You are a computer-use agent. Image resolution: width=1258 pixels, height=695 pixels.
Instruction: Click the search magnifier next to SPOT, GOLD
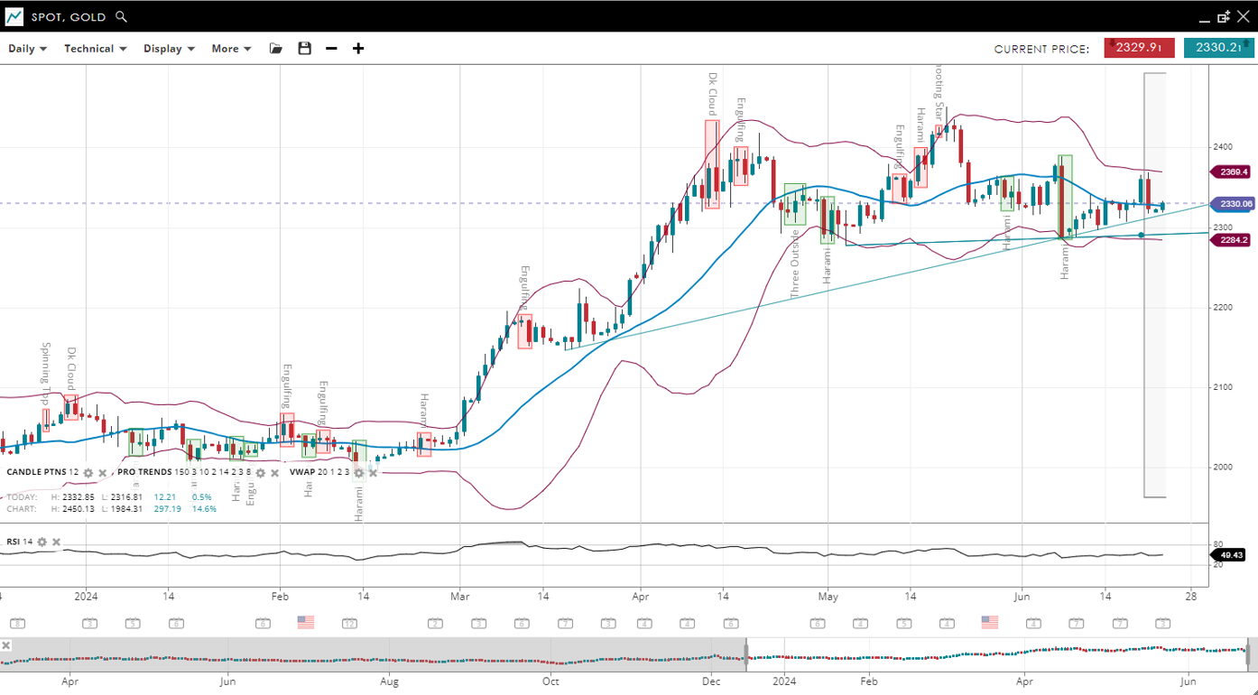click(122, 17)
